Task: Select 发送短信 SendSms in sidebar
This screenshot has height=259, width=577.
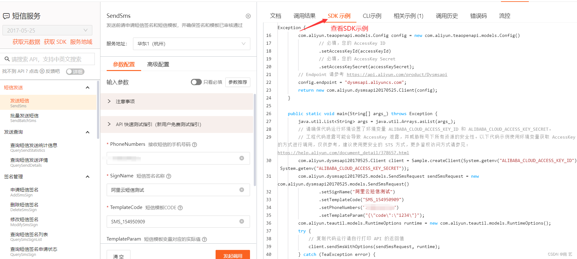Action: click(48, 103)
